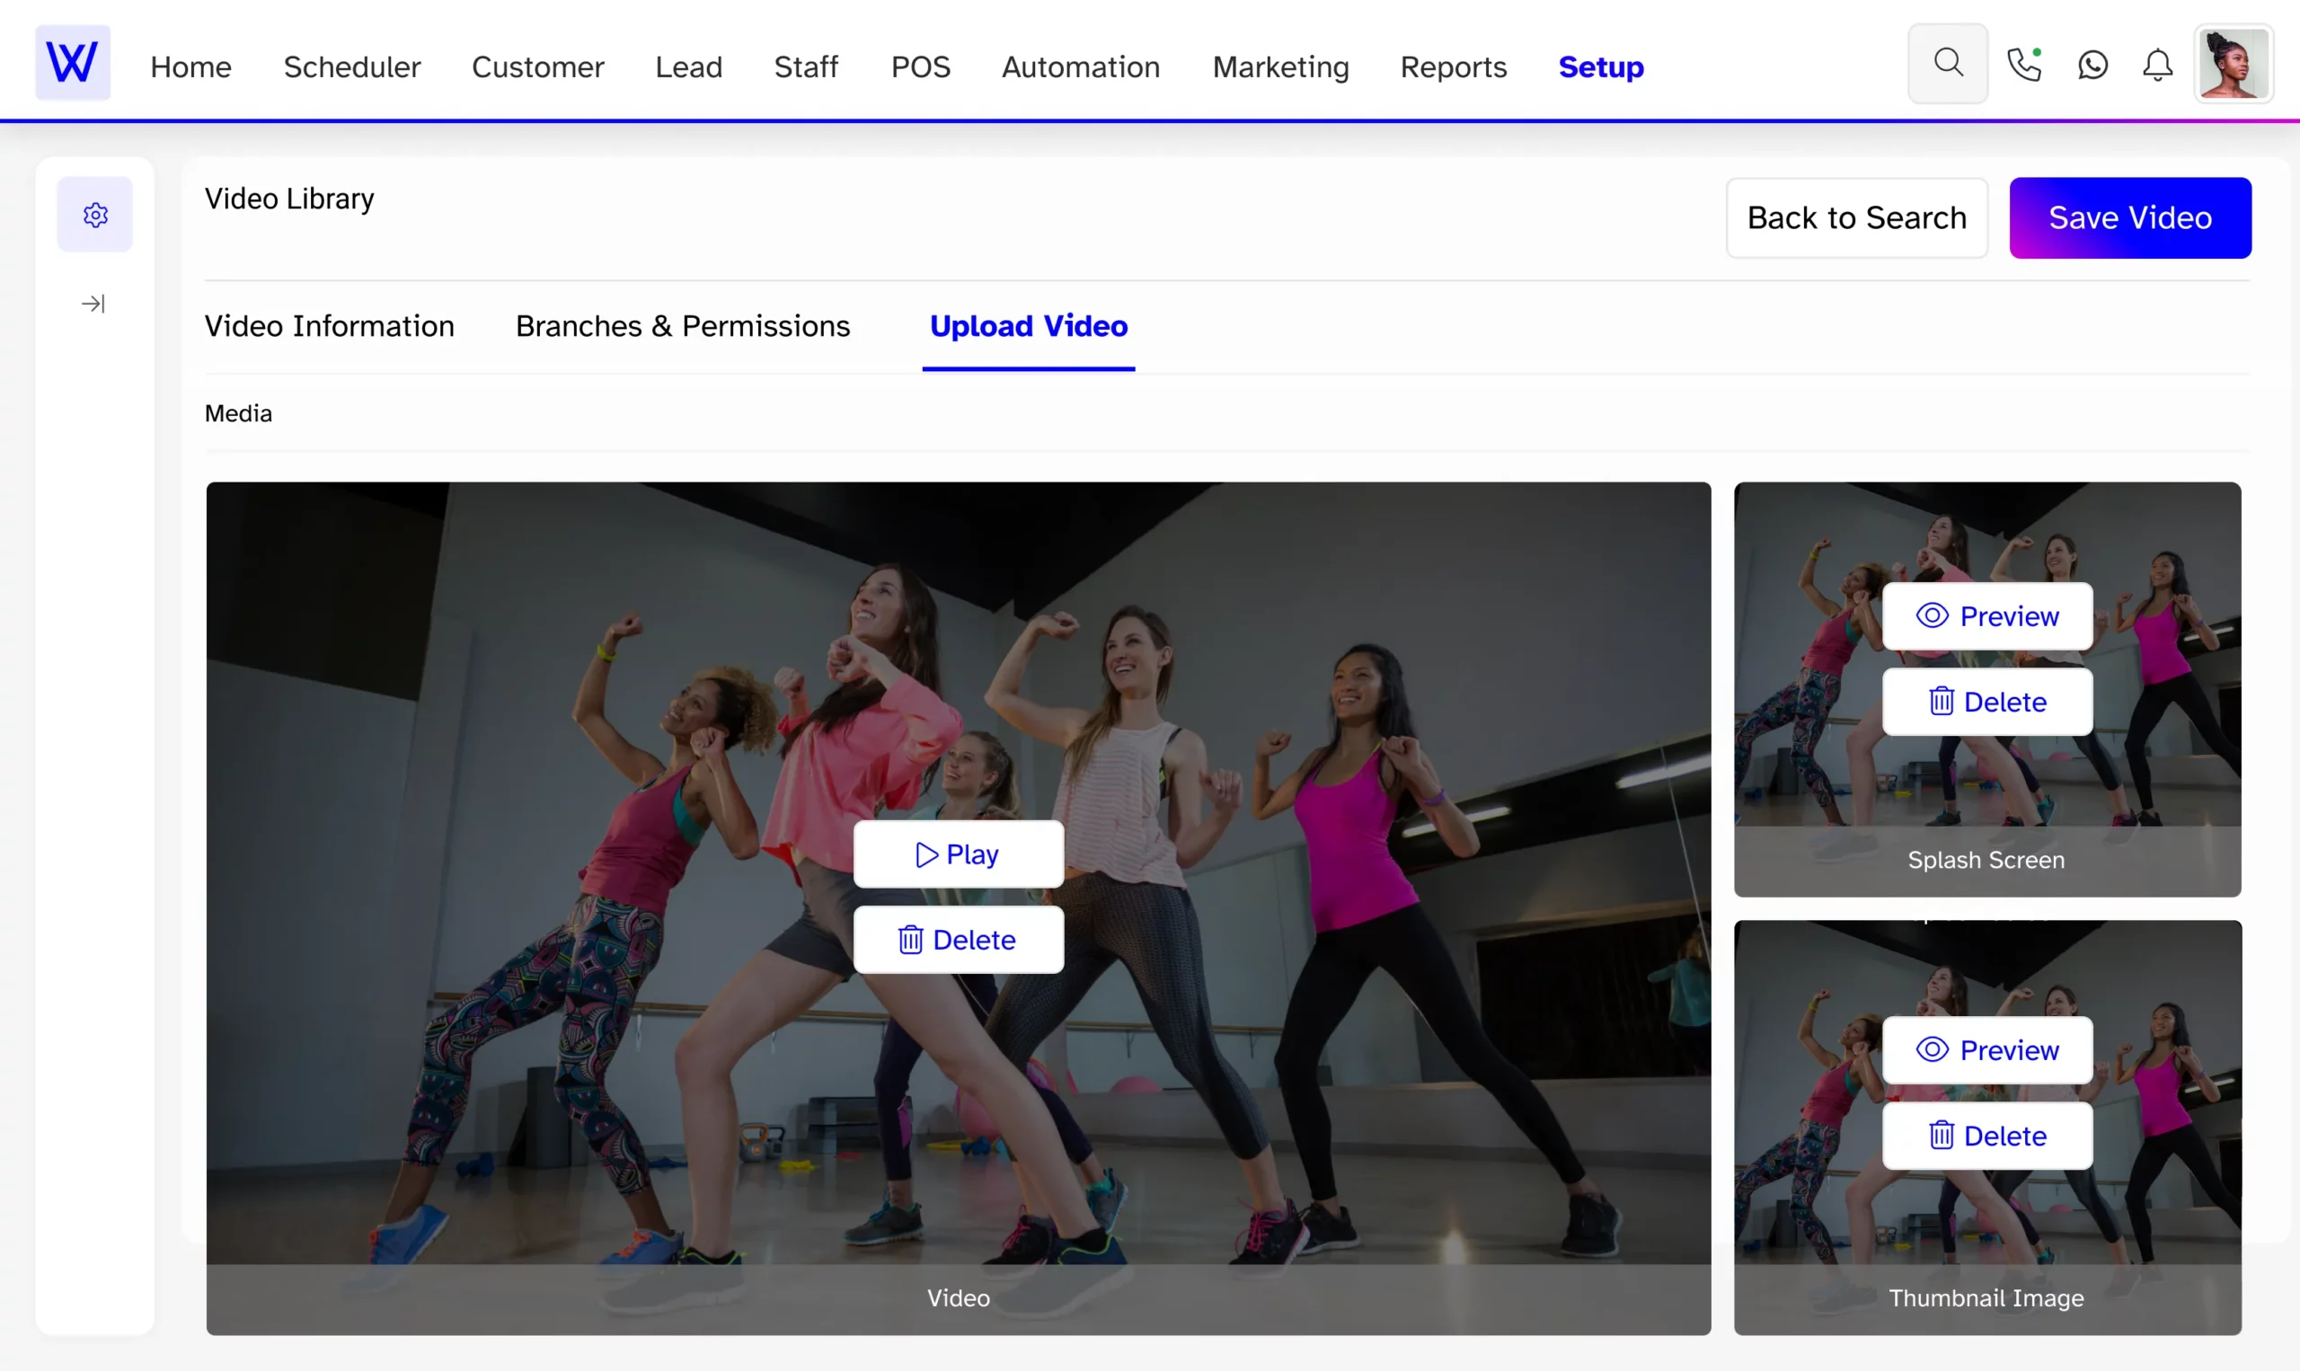Open the WhatsApp chat icon
Viewport: 2300px width, 1371px height.
coord(2092,65)
